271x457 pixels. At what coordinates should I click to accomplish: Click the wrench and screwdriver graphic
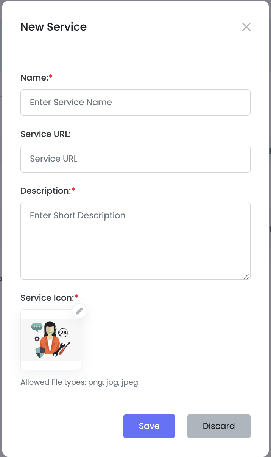[x=62, y=349]
